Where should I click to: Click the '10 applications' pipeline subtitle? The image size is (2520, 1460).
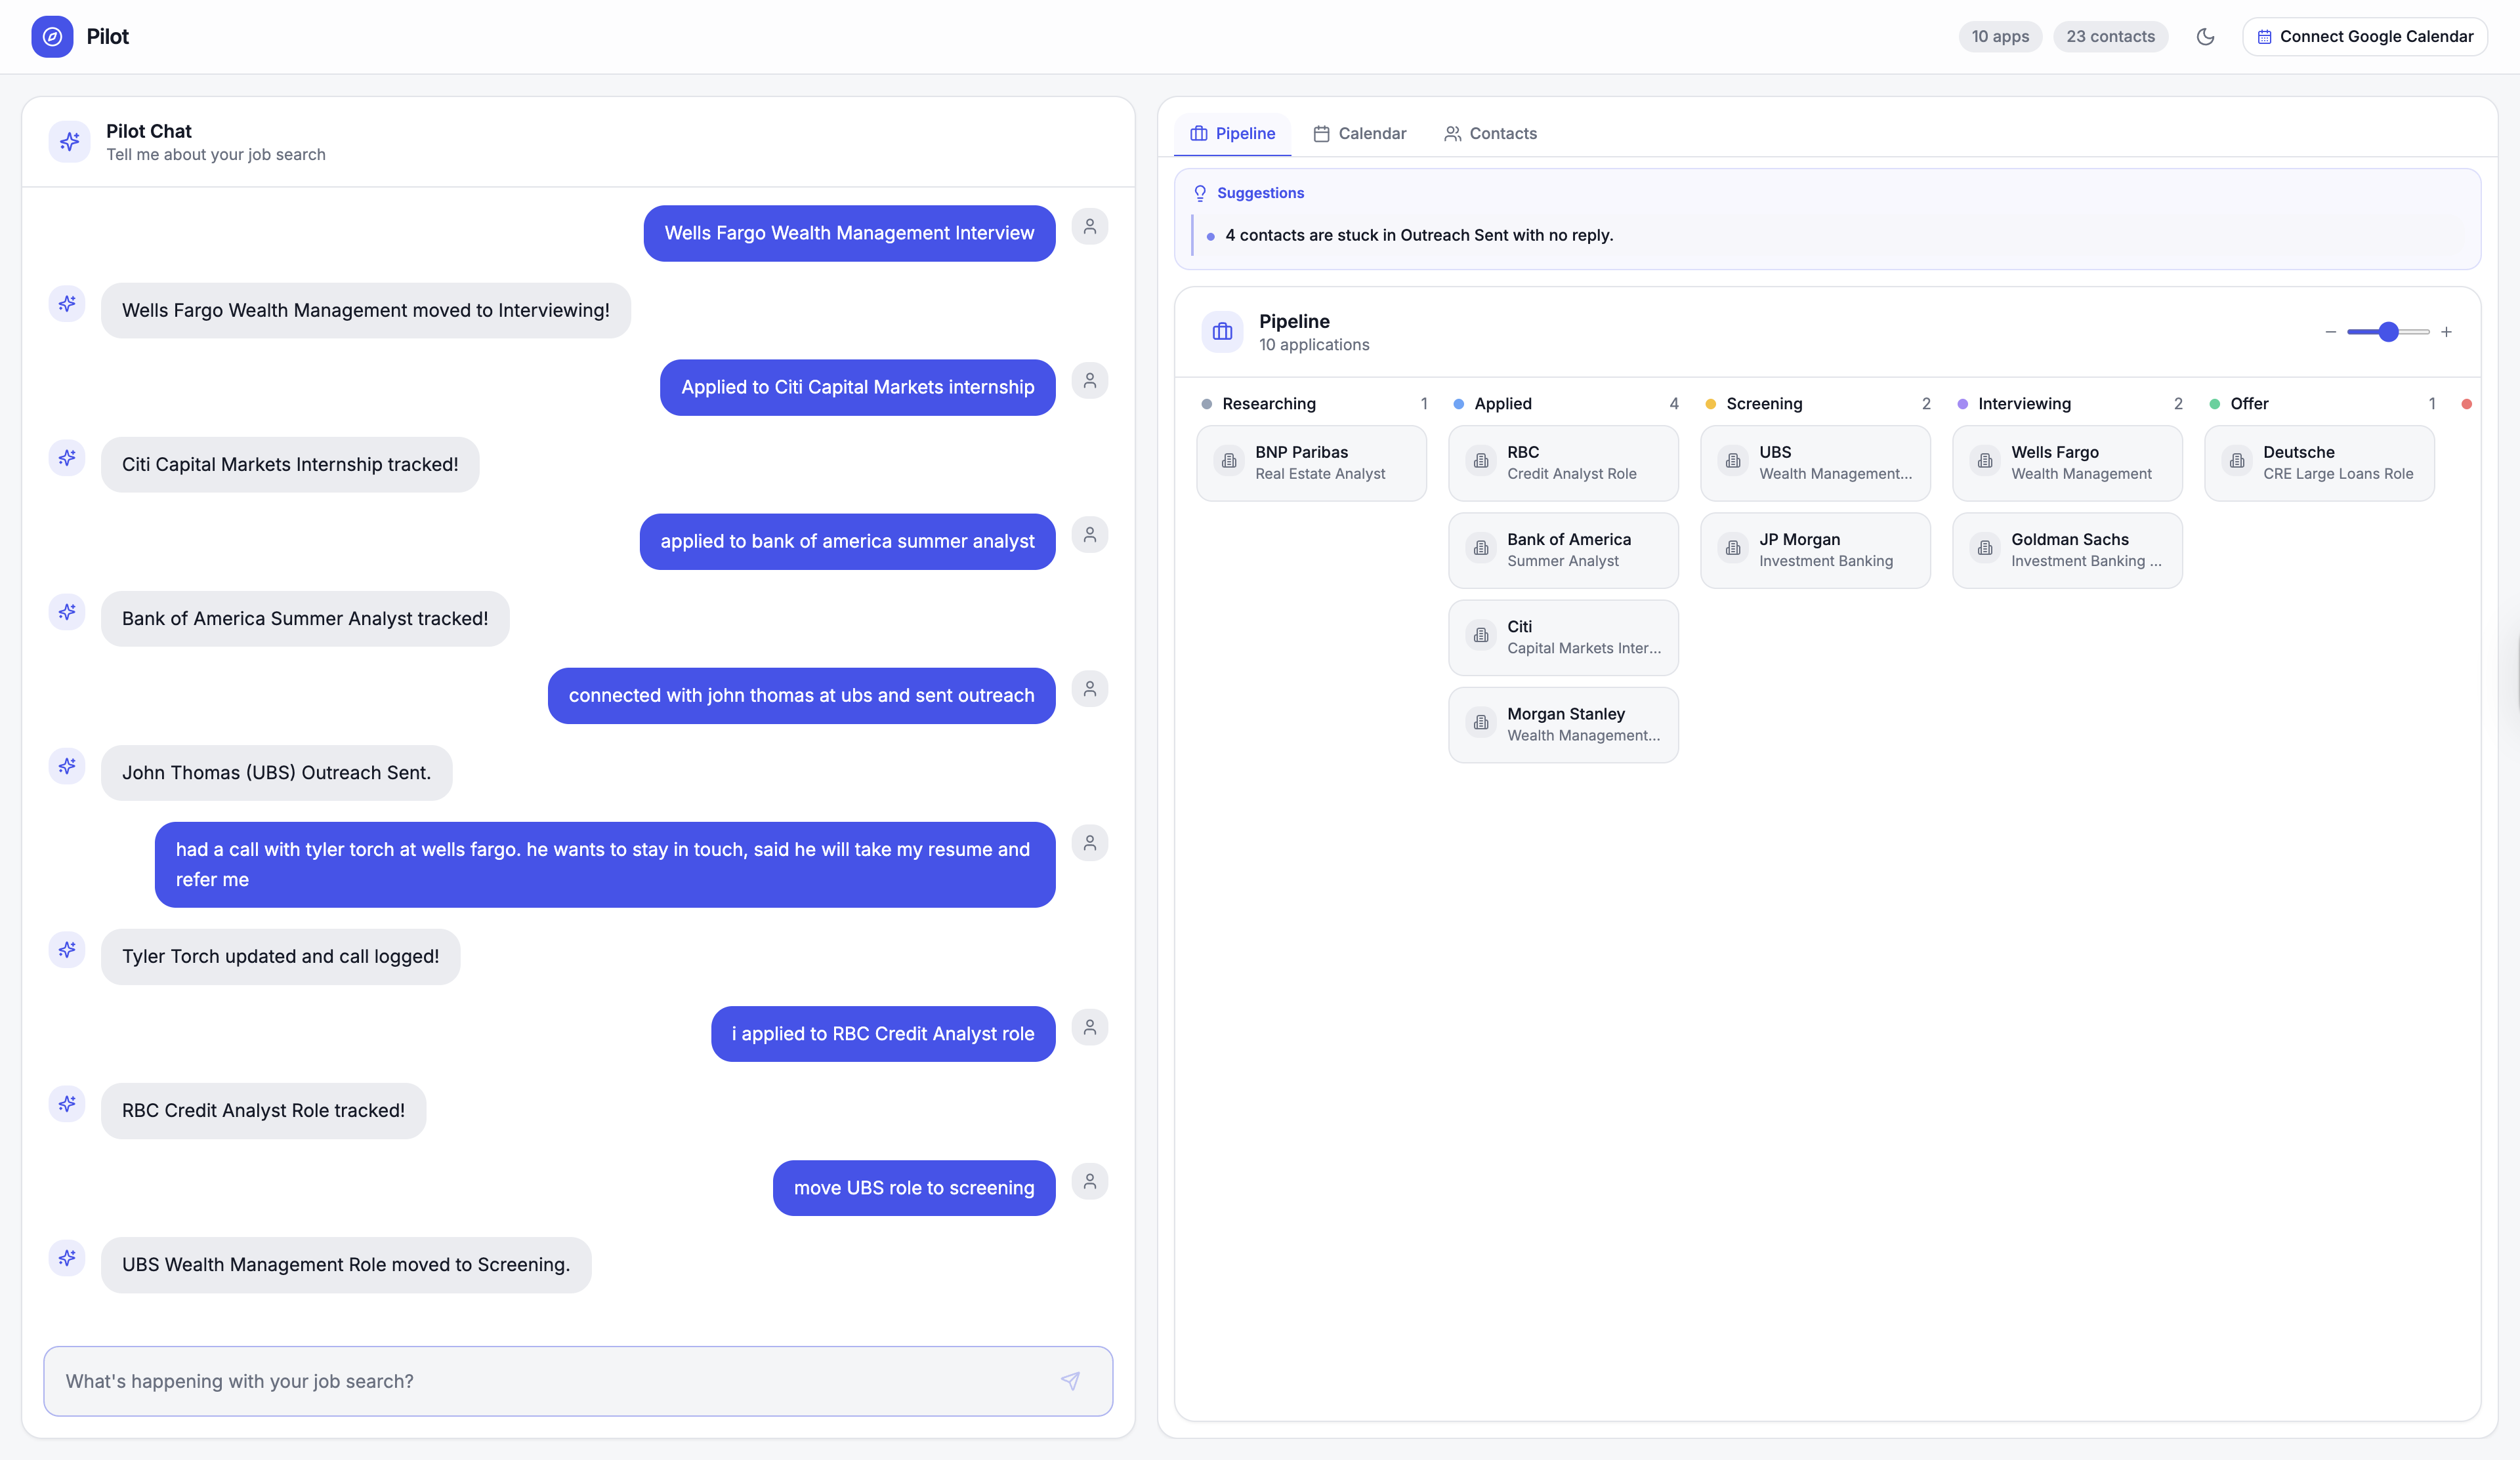(x=1313, y=345)
